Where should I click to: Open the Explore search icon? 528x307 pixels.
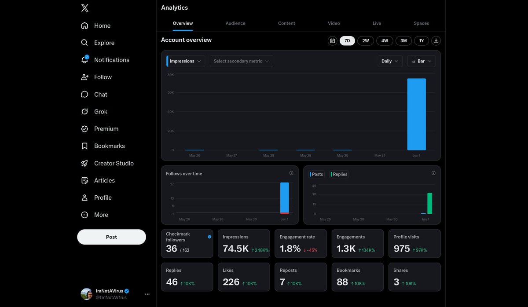coord(84,43)
